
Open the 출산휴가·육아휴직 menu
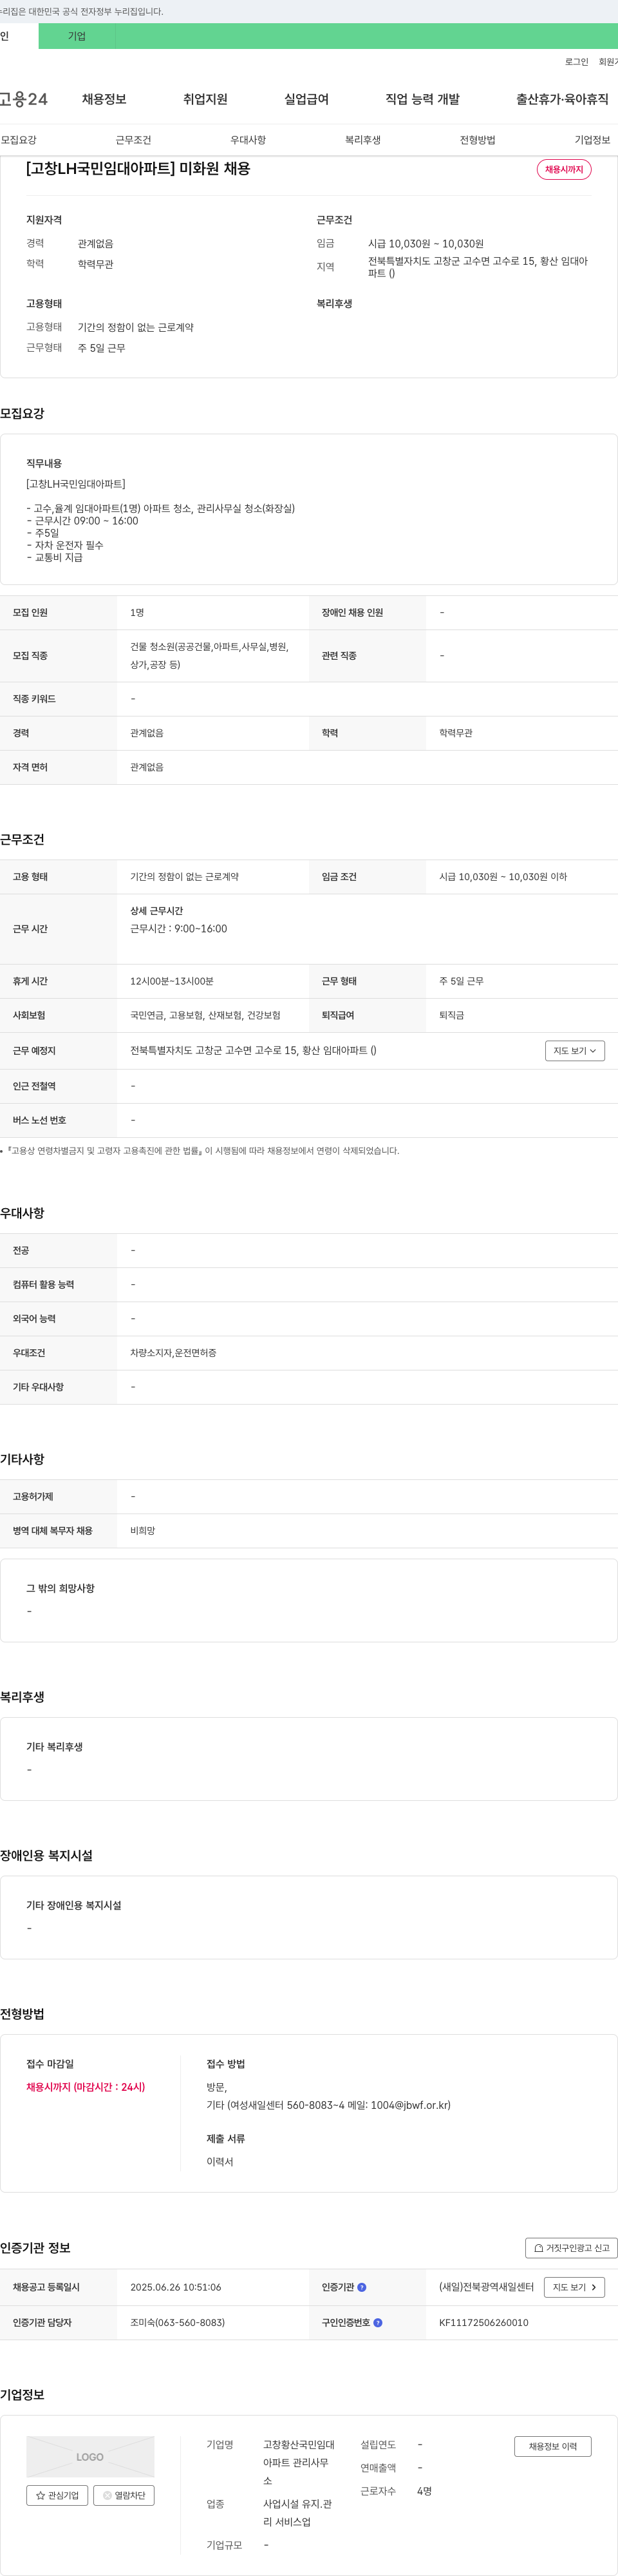[x=562, y=99]
